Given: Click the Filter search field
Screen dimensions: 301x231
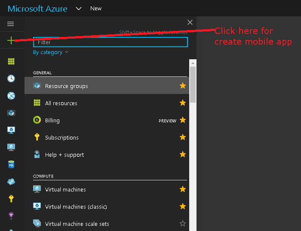Looking at the screenshot, I should coord(111,42).
